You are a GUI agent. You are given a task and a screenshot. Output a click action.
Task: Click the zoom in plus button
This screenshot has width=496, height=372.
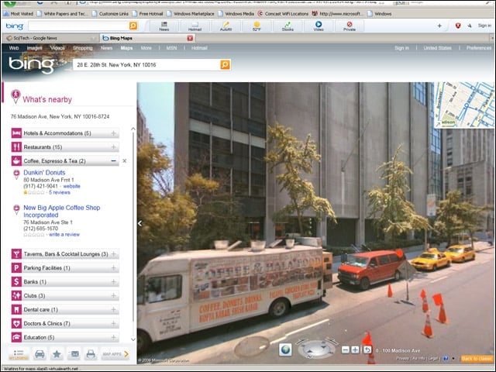(355, 350)
